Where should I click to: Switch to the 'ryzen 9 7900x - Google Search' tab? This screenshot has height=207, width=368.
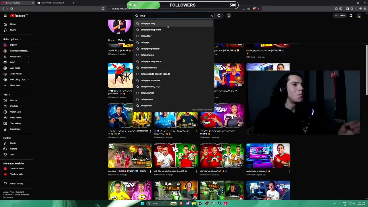pyautogui.click(x=53, y=3)
